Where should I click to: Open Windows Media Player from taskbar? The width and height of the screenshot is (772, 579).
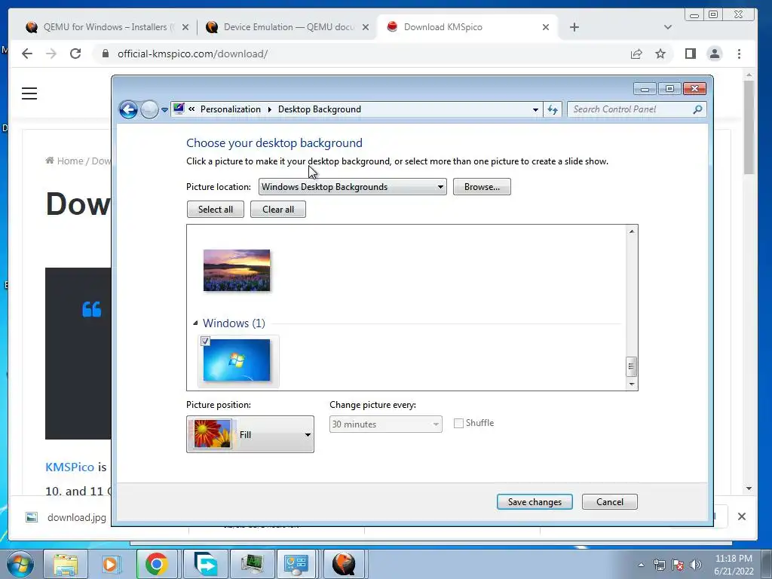coord(111,564)
